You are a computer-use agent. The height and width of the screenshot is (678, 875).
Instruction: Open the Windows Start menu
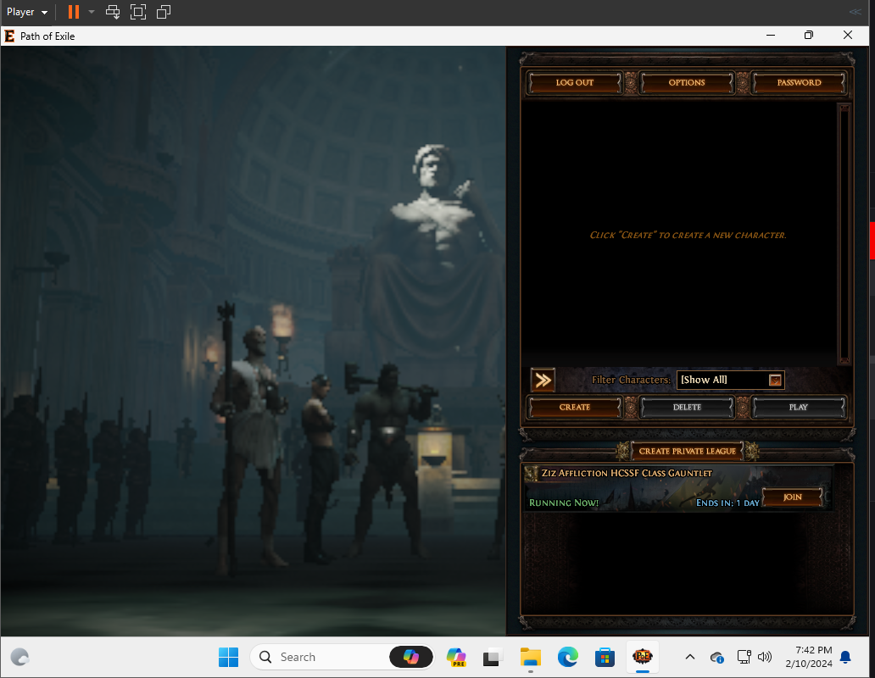pos(228,657)
